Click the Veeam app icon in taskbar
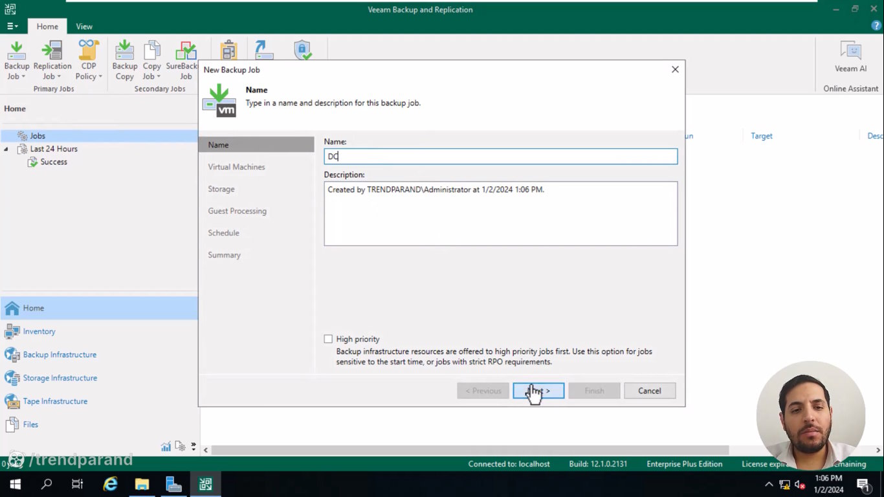This screenshot has width=884, height=497. point(205,484)
